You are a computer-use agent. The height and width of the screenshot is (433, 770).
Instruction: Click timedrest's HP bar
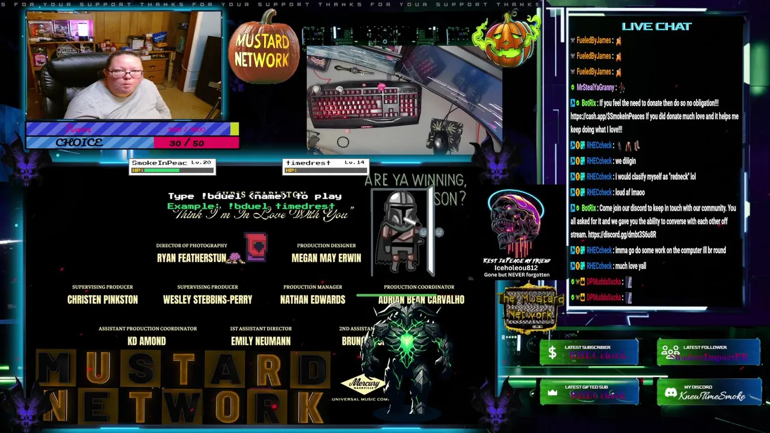tap(325, 170)
